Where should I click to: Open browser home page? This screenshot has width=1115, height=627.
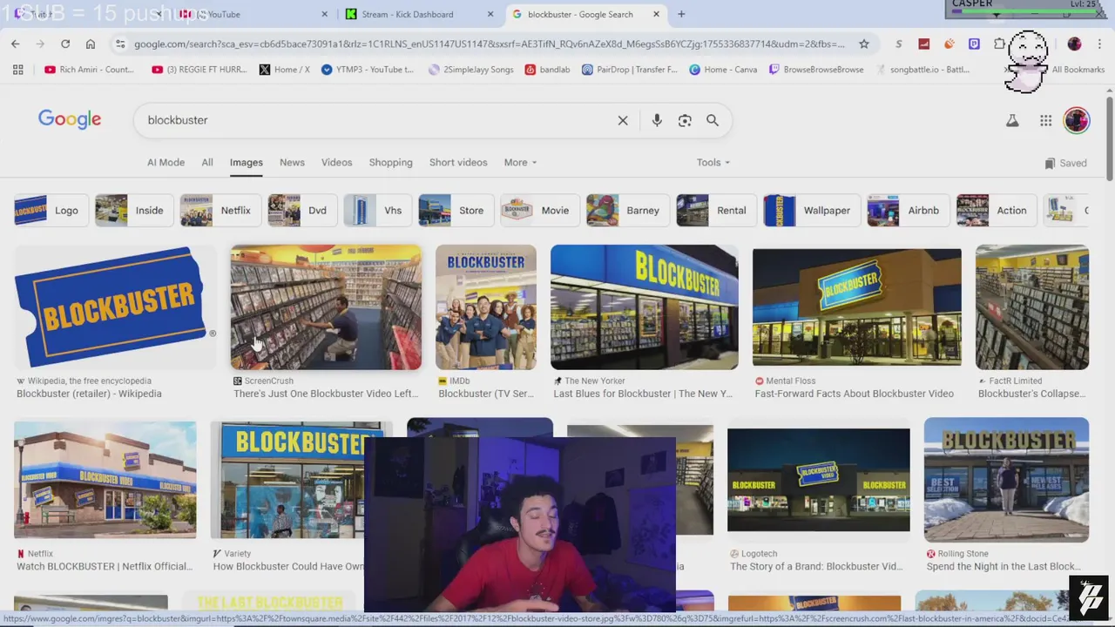[x=91, y=44]
